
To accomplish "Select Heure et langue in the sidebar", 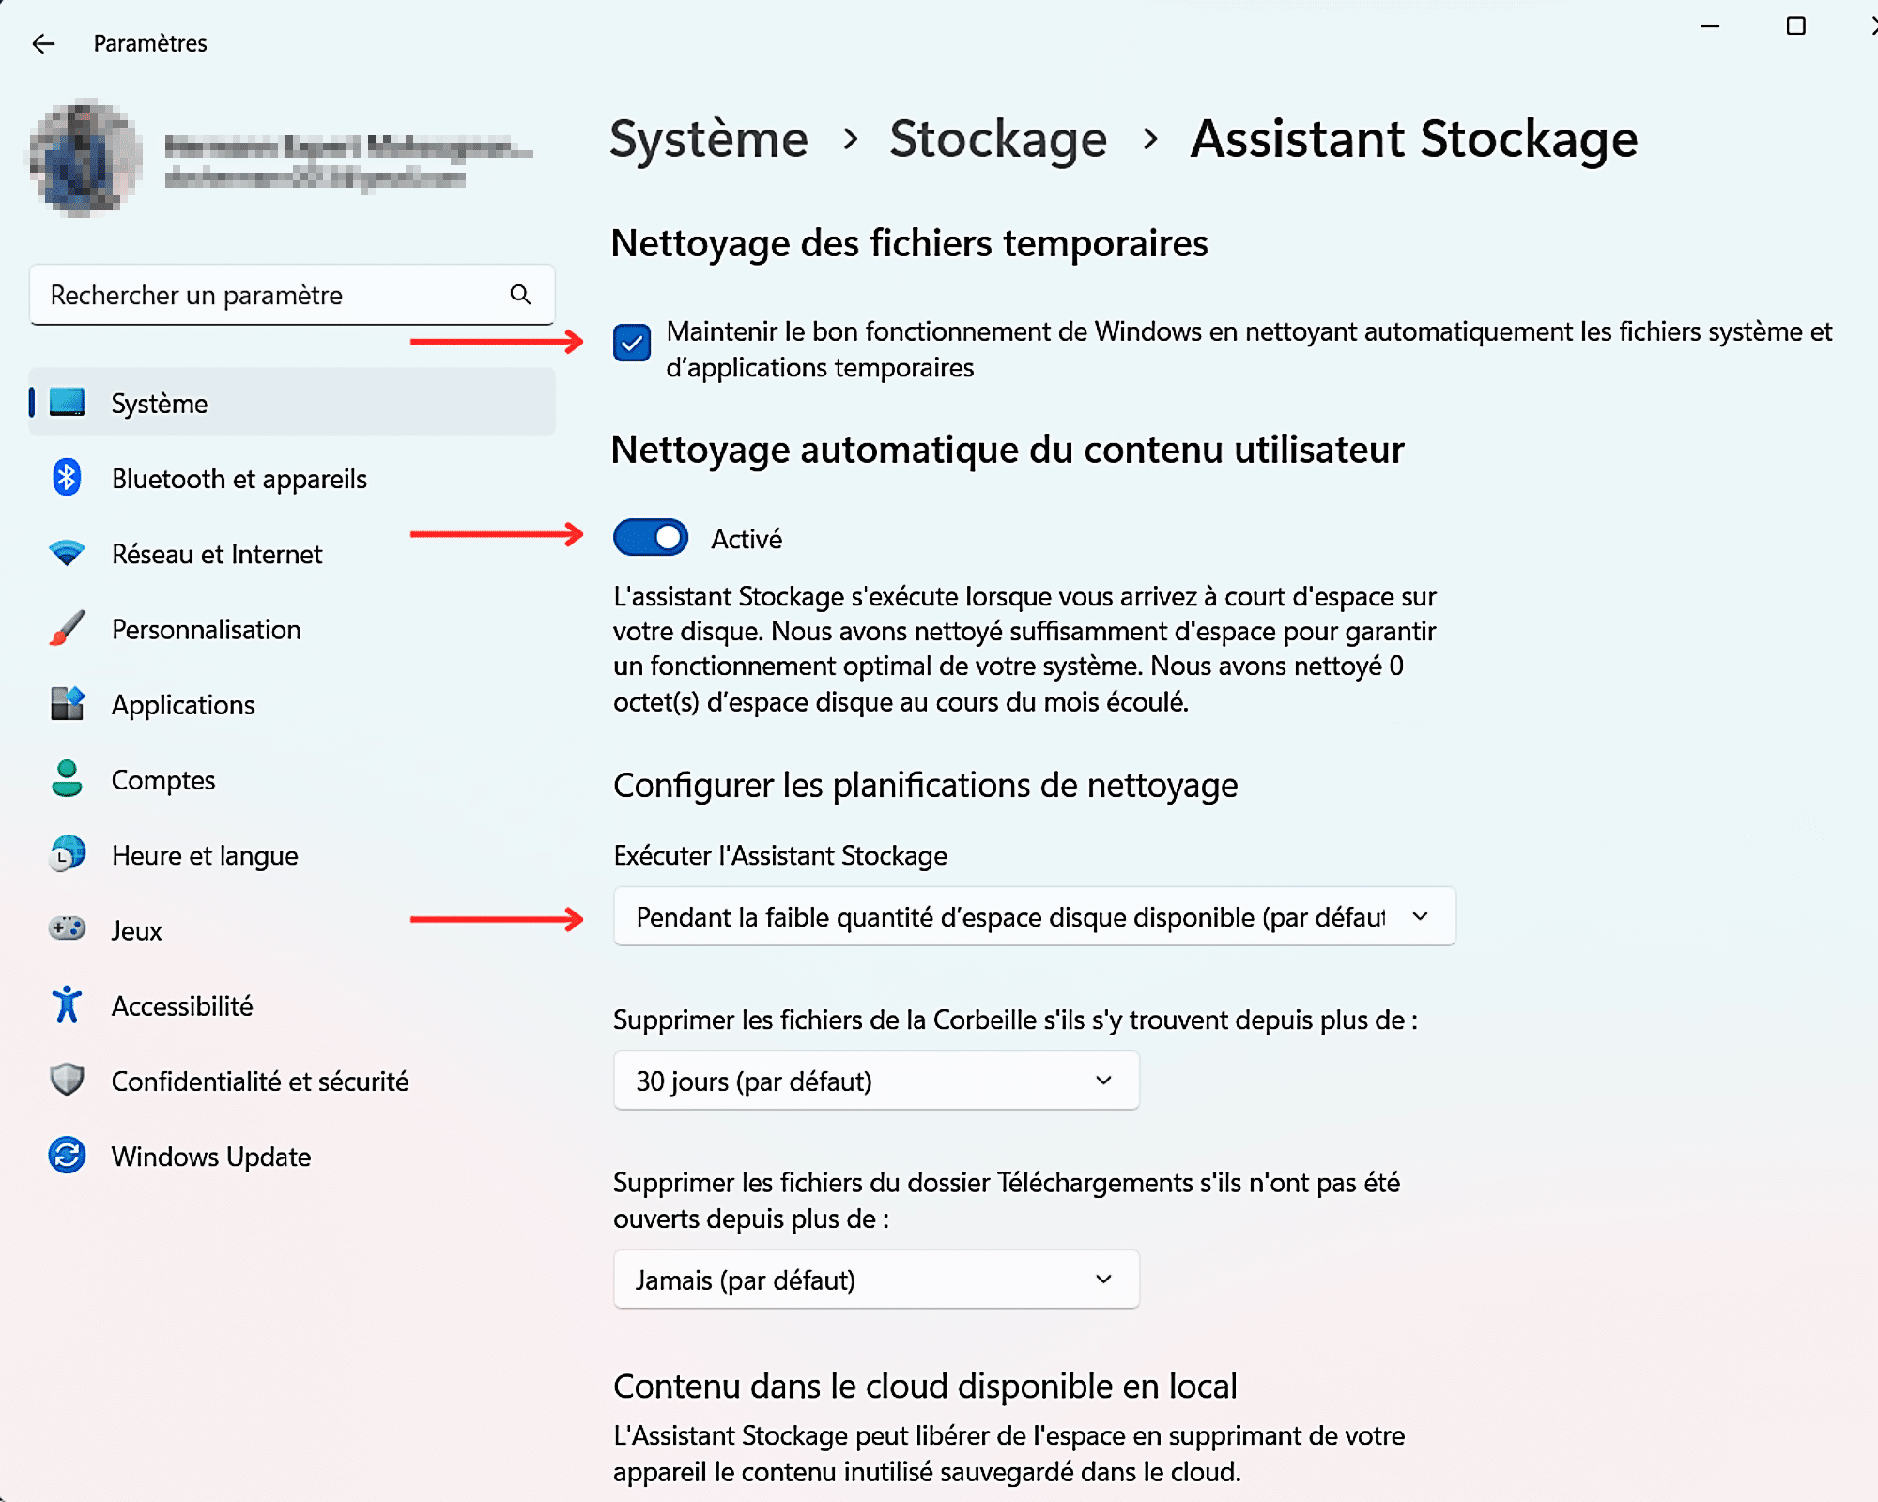I will pyautogui.click(x=204, y=853).
